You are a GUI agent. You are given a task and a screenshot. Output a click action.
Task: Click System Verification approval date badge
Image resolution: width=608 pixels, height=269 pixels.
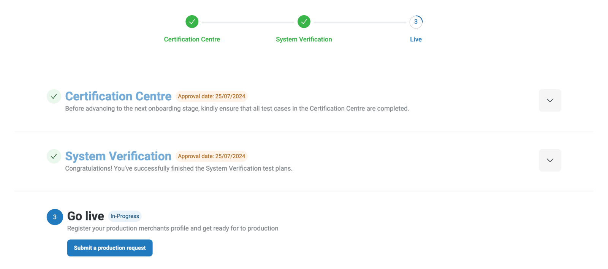pyautogui.click(x=212, y=156)
